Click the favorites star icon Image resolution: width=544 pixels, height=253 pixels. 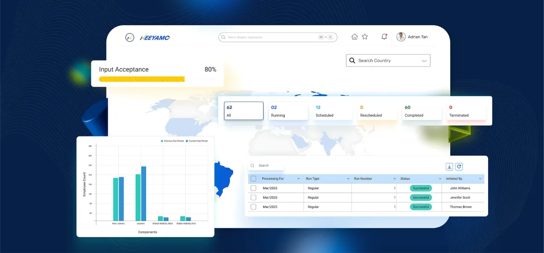tap(365, 37)
